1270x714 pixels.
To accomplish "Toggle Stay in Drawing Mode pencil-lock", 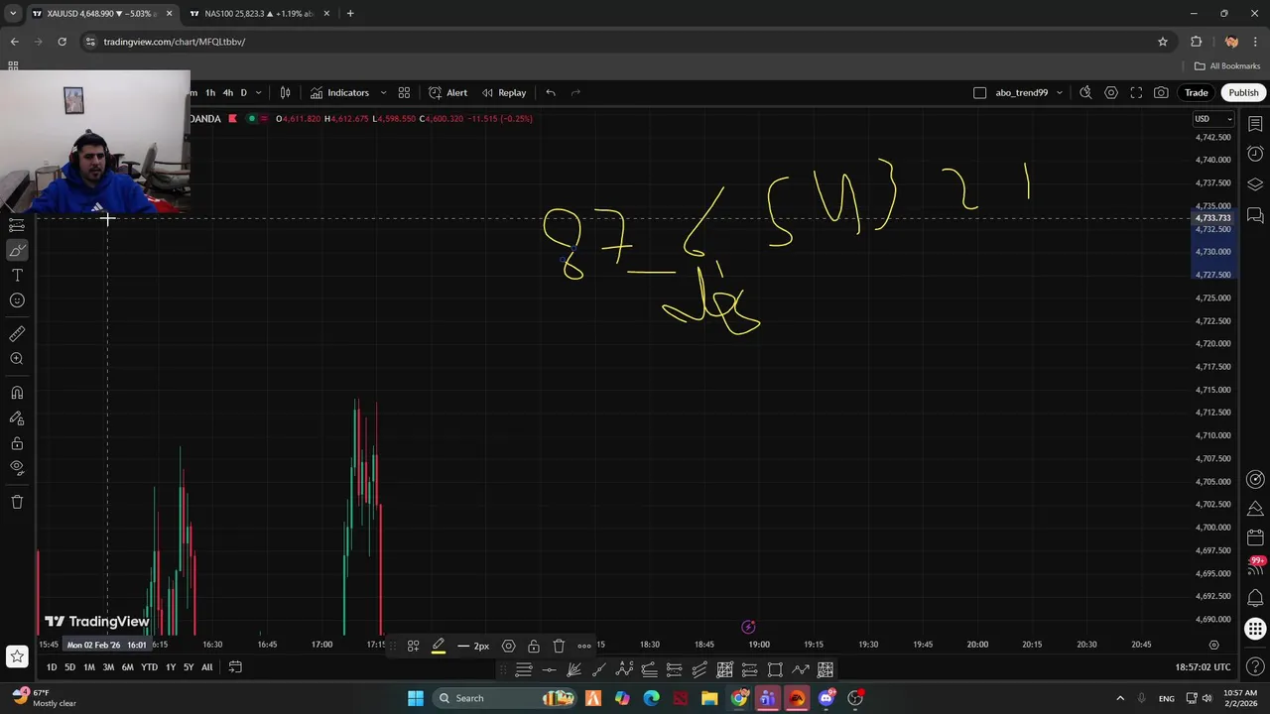I will (x=17, y=418).
